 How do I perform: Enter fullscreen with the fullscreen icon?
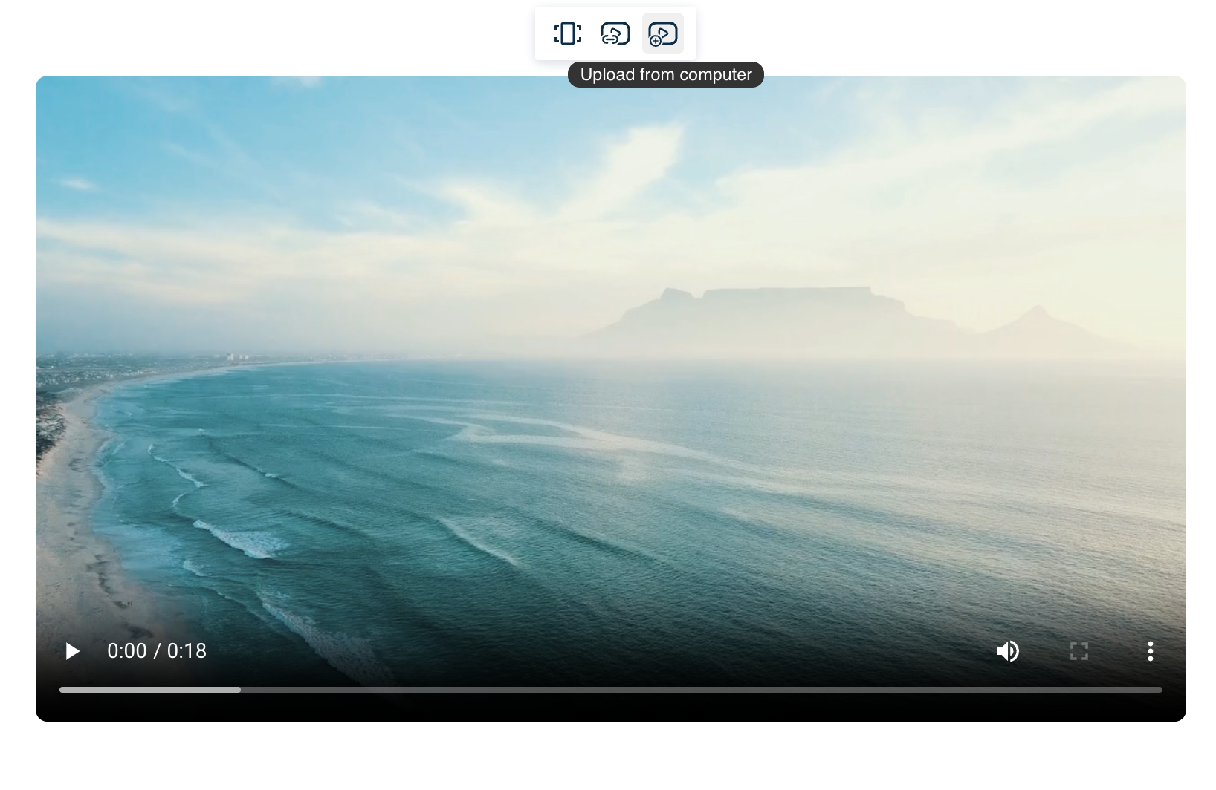pyautogui.click(x=1078, y=651)
